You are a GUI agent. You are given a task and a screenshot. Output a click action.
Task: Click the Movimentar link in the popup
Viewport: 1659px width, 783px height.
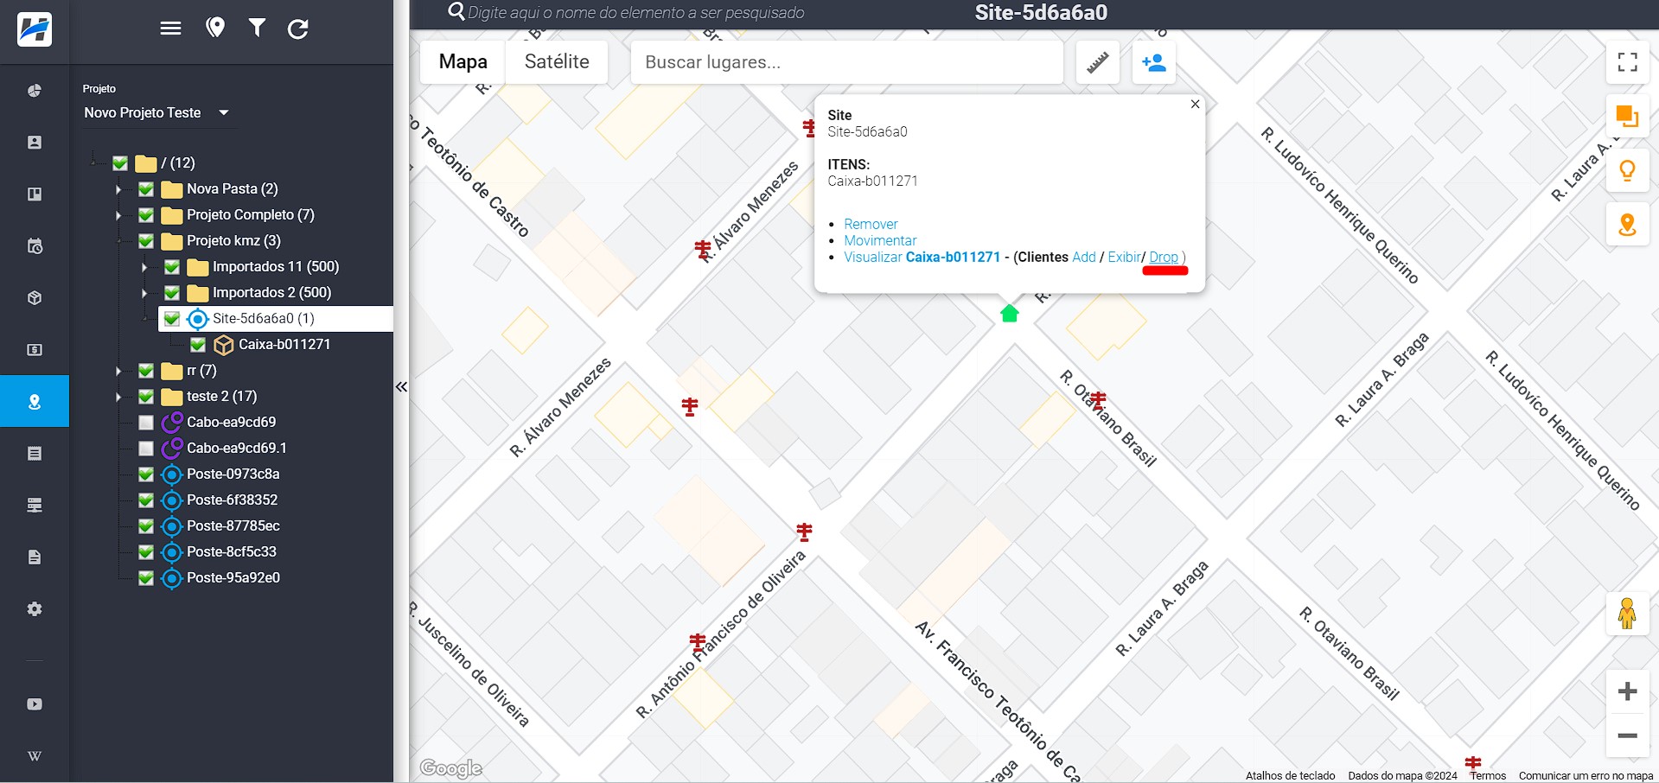coord(880,240)
